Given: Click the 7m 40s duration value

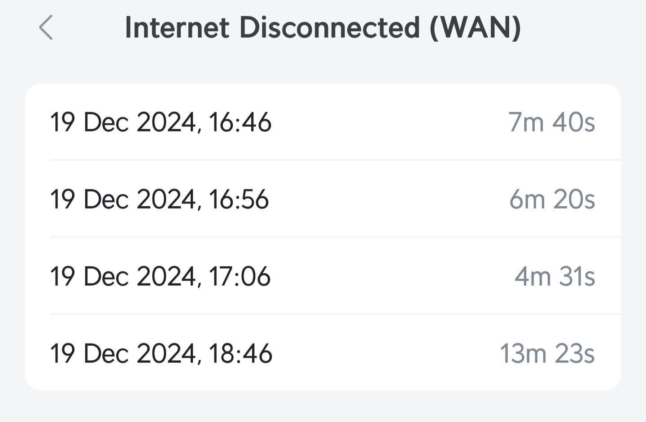Looking at the screenshot, I should click(x=551, y=122).
